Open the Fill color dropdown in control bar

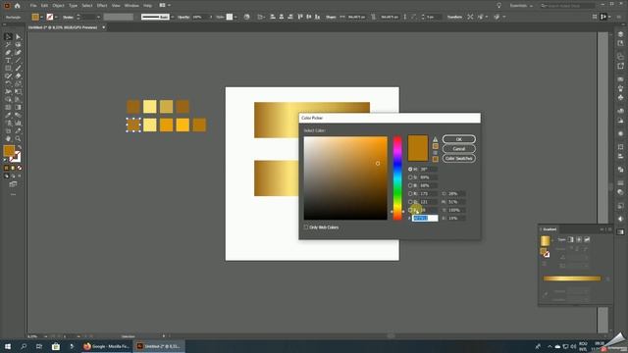pyautogui.click(x=42, y=18)
